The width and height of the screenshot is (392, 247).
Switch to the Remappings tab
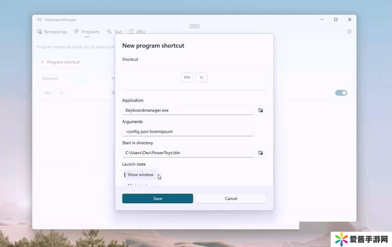tap(52, 32)
